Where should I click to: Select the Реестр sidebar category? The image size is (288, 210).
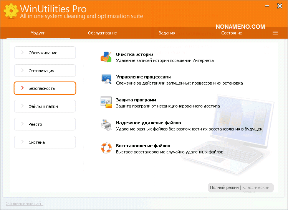45,124
